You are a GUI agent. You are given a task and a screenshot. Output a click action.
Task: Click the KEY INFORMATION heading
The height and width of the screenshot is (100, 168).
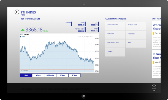[30, 19]
